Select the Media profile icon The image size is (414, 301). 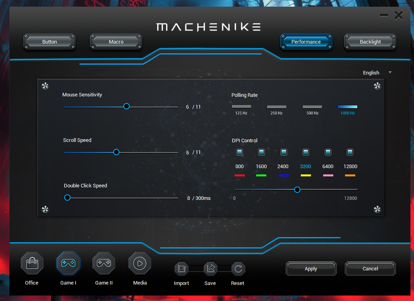coord(140,263)
